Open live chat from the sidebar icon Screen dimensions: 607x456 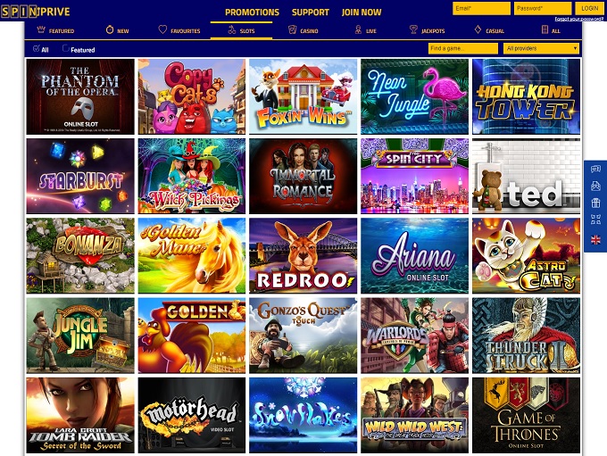pos(595,170)
